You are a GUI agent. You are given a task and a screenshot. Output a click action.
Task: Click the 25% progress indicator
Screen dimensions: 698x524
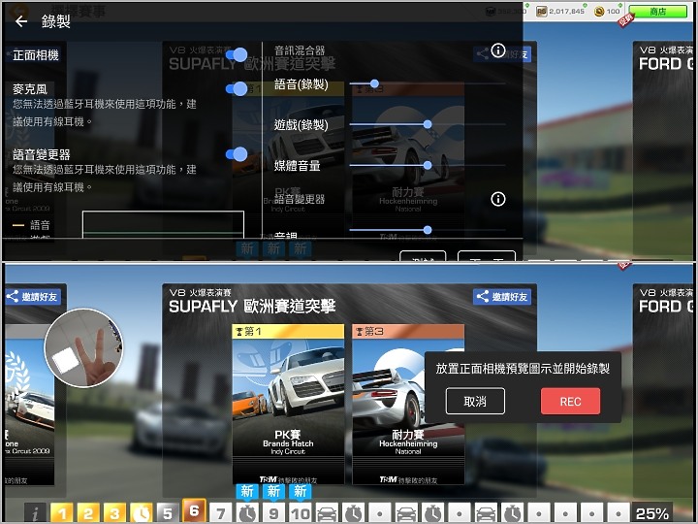[652, 513]
